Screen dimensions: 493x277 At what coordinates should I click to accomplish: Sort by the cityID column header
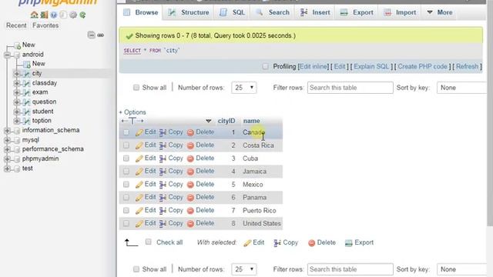tap(226, 121)
